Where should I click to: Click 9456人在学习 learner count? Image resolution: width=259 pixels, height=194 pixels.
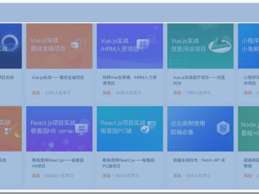128,93
